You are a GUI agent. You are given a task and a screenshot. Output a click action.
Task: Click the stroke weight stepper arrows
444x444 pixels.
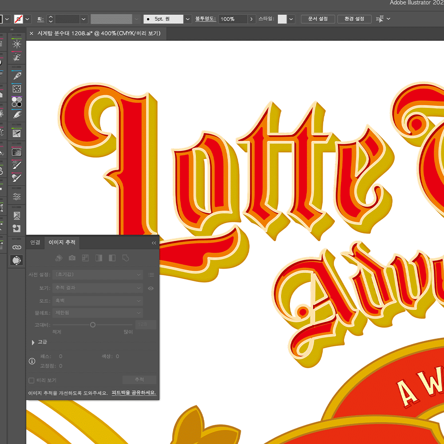51,19
